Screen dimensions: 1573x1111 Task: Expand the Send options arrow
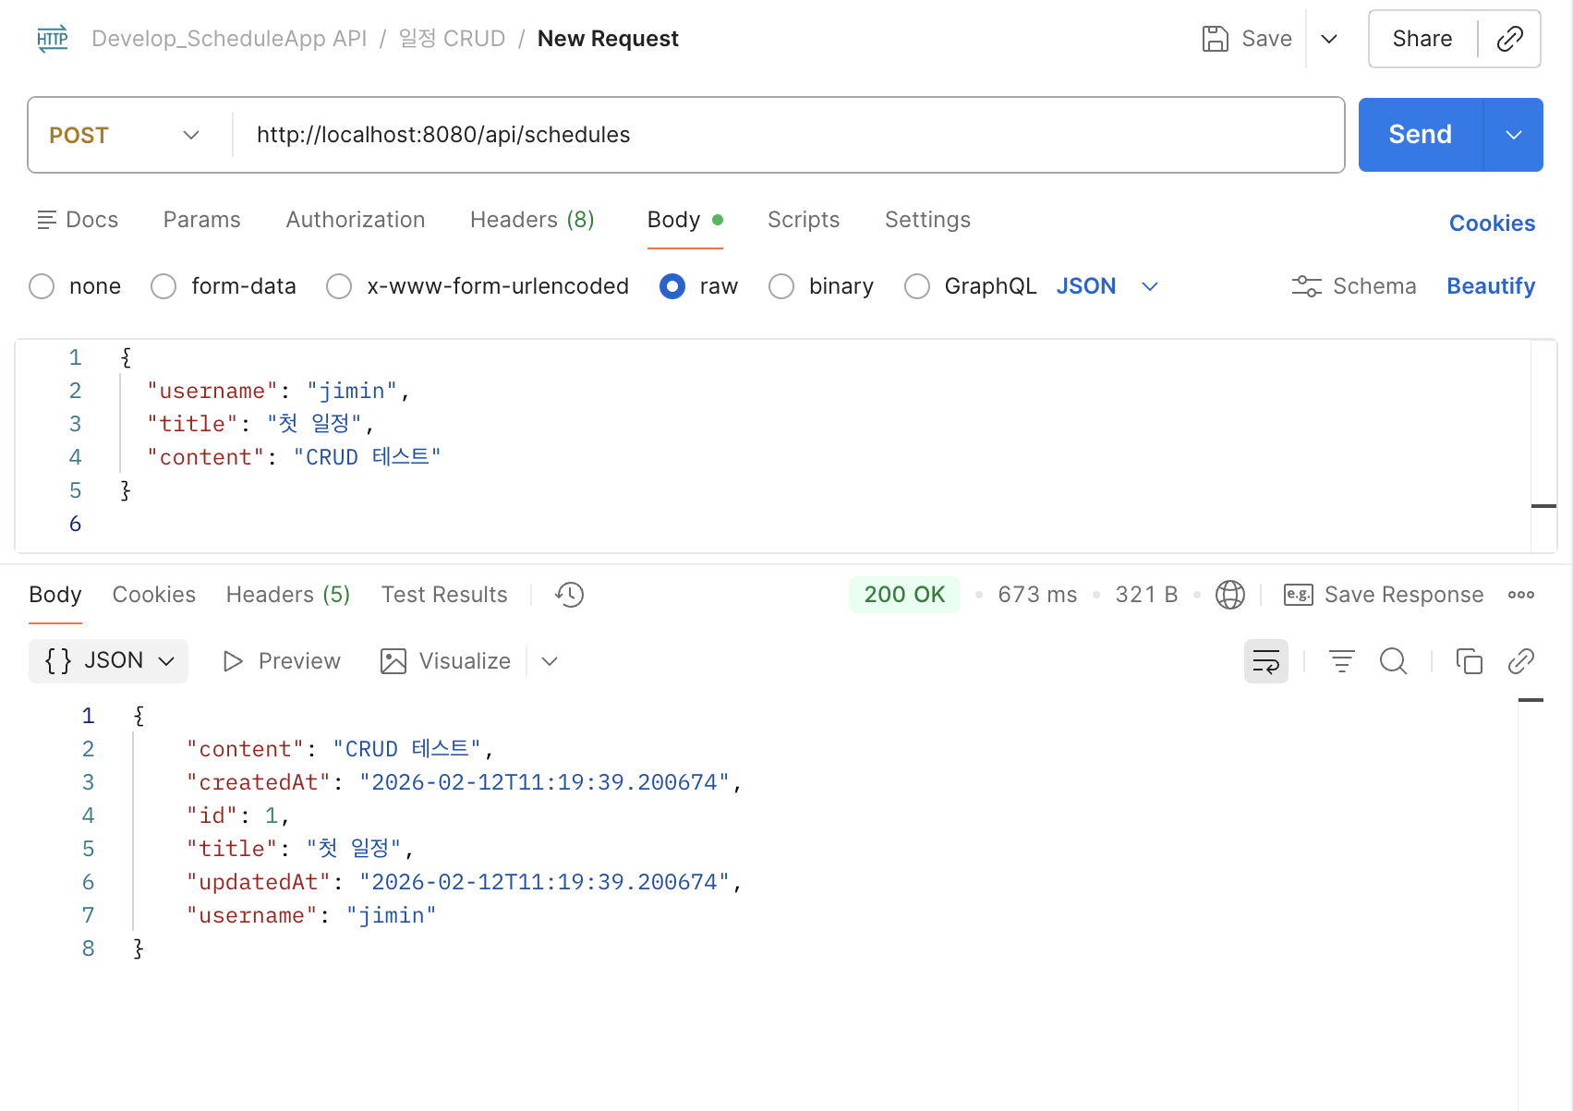(1513, 135)
